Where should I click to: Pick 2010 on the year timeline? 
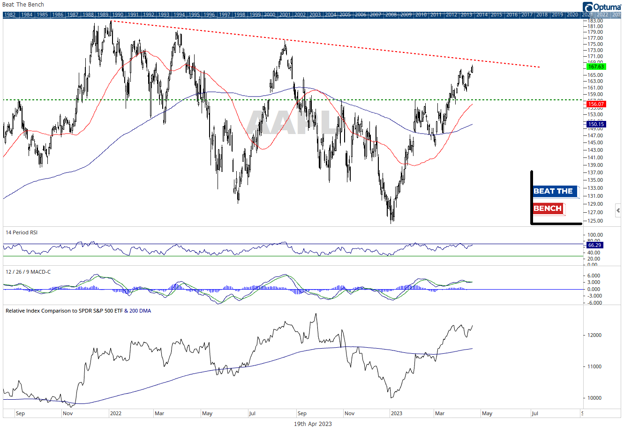421,15
